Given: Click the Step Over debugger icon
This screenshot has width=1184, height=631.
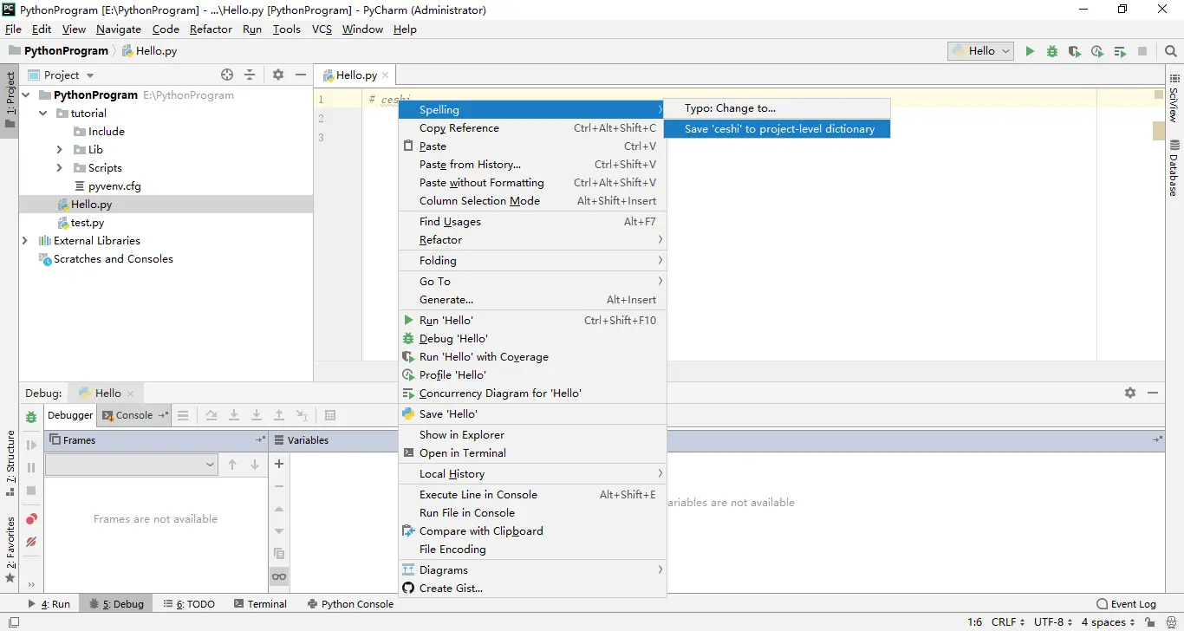Looking at the screenshot, I should click(x=211, y=415).
